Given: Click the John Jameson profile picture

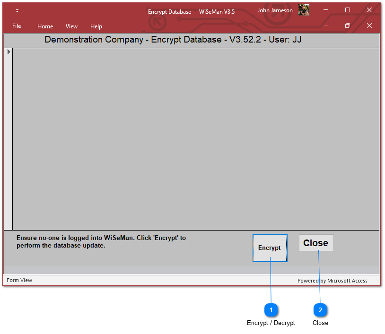Looking at the screenshot, I should click(x=303, y=10).
